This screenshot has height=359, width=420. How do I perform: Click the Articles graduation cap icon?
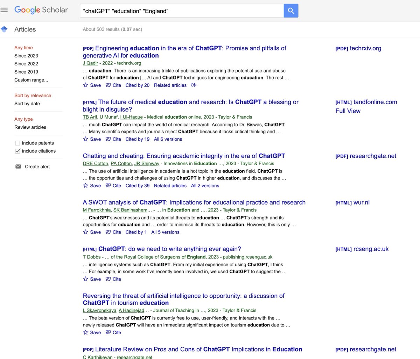(4, 29)
